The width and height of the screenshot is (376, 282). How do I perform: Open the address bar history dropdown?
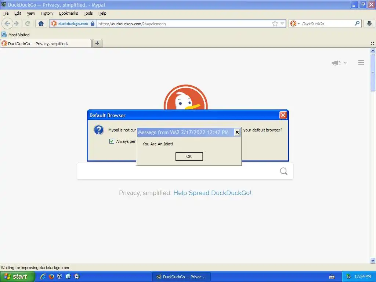(282, 23)
